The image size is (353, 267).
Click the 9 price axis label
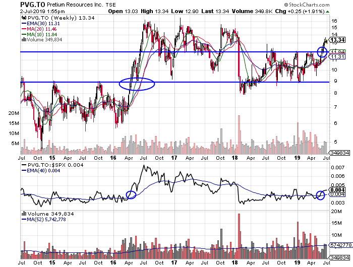pos(335,81)
